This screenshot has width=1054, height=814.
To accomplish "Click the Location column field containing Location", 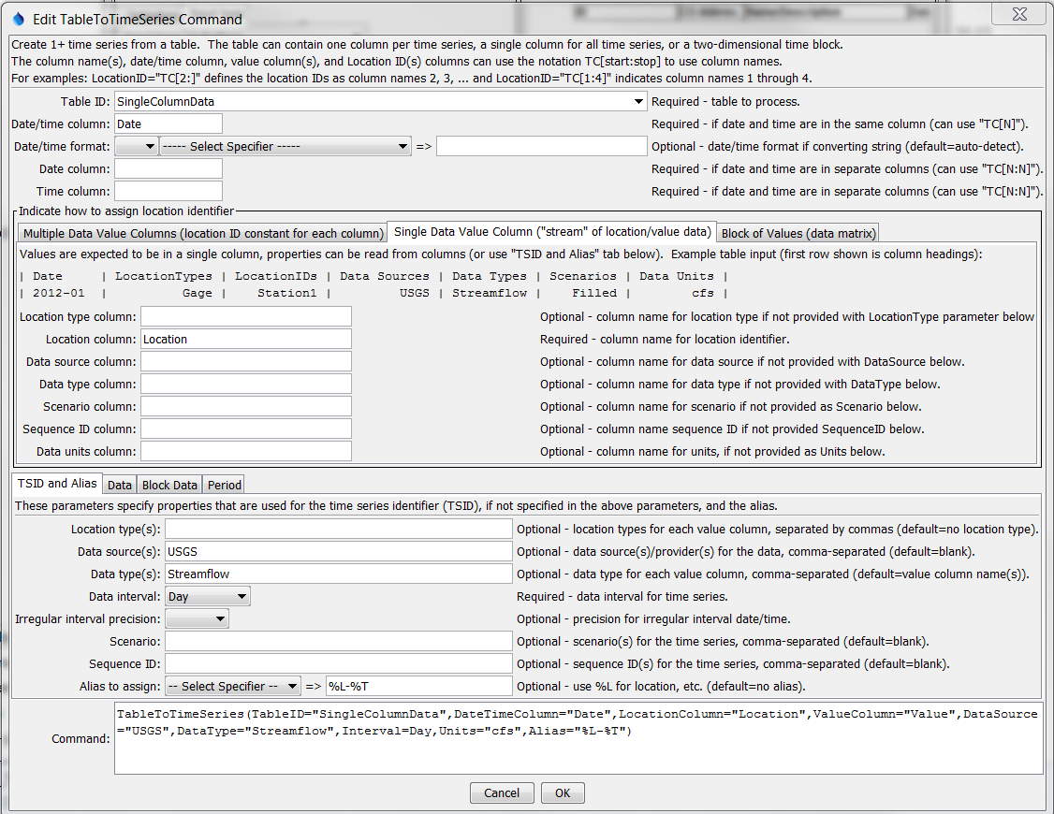I will (x=246, y=339).
